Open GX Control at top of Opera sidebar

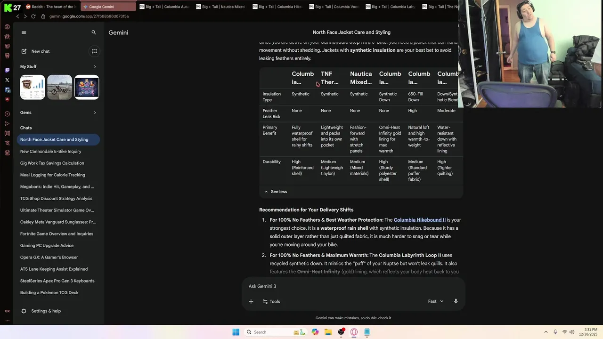coord(7,27)
